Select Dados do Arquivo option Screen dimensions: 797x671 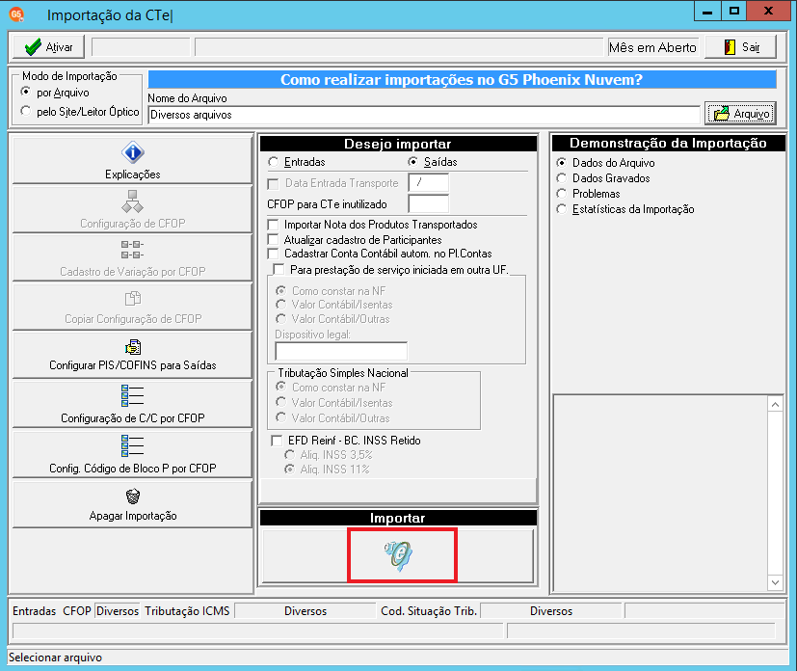coord(561,163)
